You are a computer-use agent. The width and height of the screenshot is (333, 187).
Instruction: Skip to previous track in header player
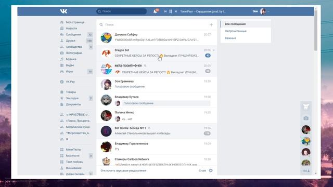pos(165,11)
